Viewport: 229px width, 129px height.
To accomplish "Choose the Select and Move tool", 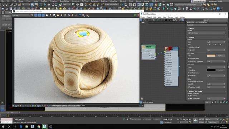I will coord(49,5).
